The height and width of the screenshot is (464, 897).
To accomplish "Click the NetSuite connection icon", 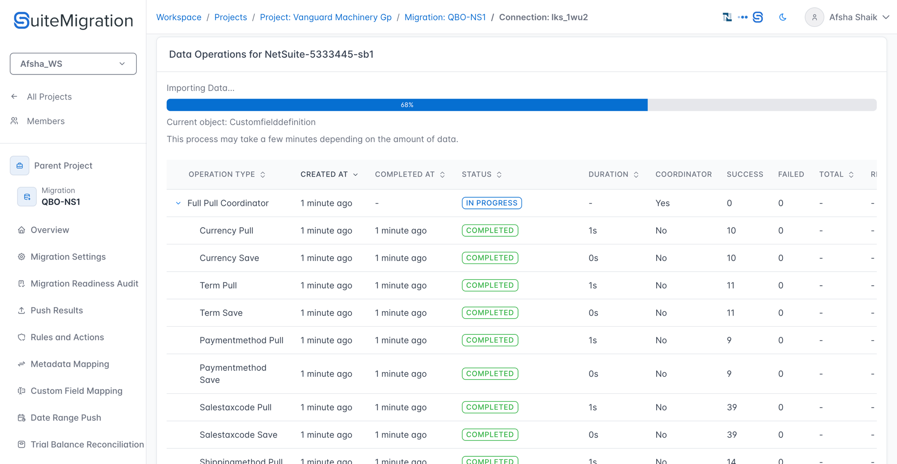I will click(x=727, y=17).
